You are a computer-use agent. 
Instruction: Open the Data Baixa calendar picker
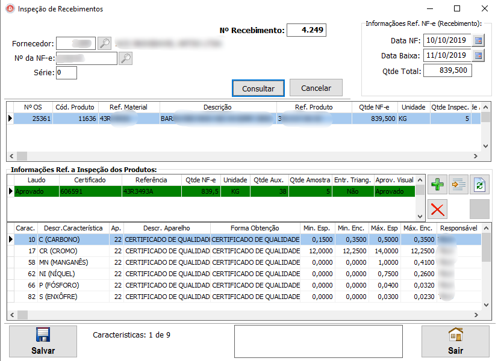point(478,55)
